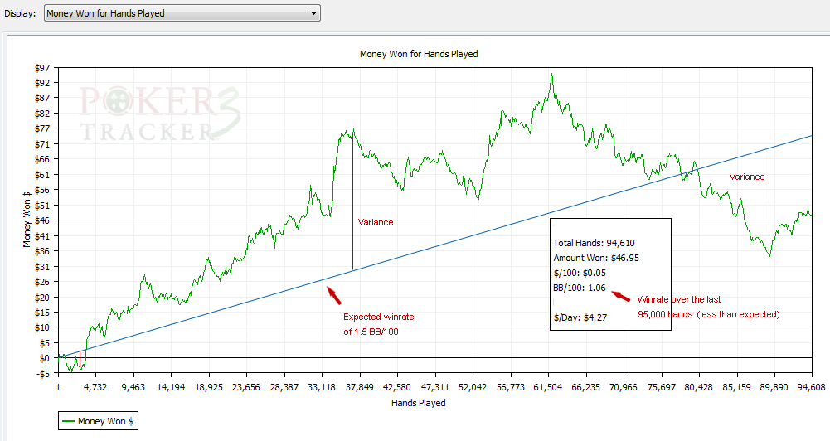Click the y-axis label $97

point(42,68)
